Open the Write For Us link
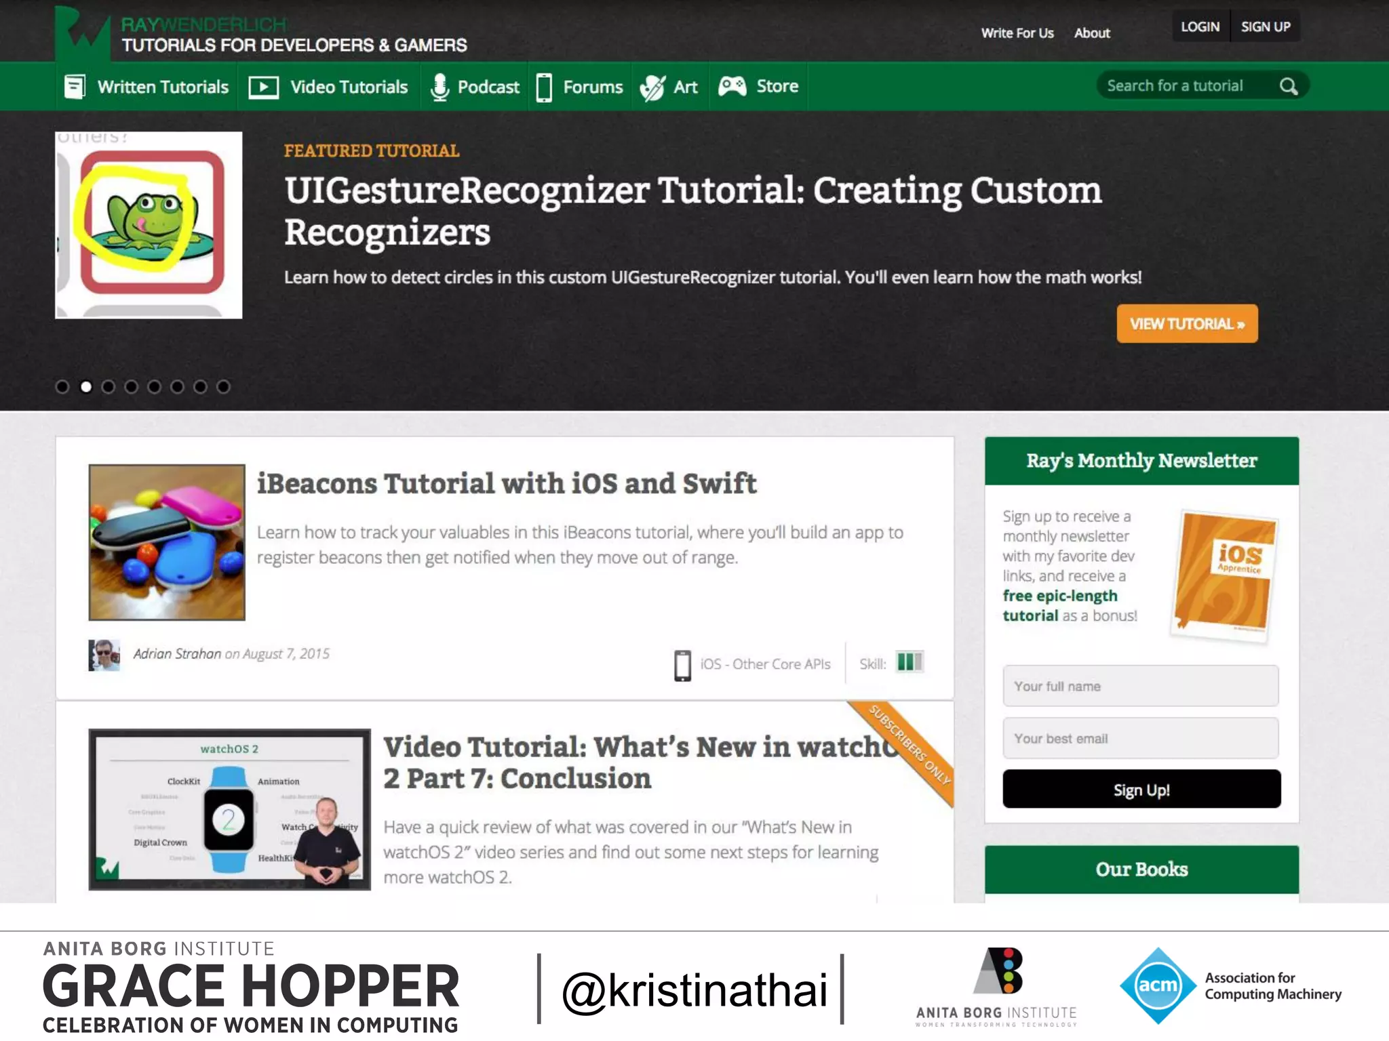 (1017, 33)
